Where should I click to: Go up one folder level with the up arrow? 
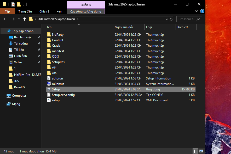[25, 19]
